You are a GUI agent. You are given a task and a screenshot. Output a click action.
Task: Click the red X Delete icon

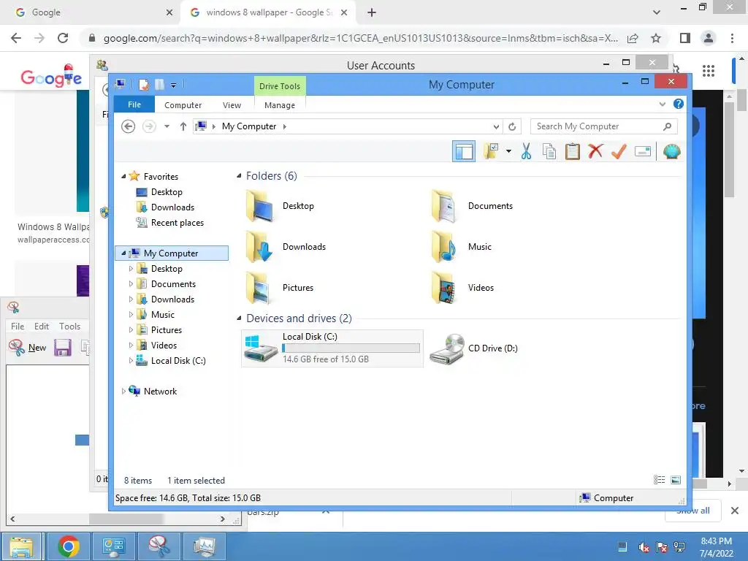pyautogui.click(x=595, y=151)
